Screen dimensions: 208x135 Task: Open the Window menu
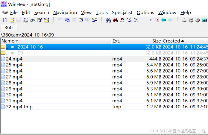(167, 13)
